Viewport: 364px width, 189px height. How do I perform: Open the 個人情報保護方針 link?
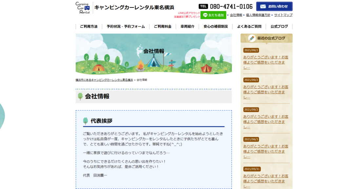(258, 15)
